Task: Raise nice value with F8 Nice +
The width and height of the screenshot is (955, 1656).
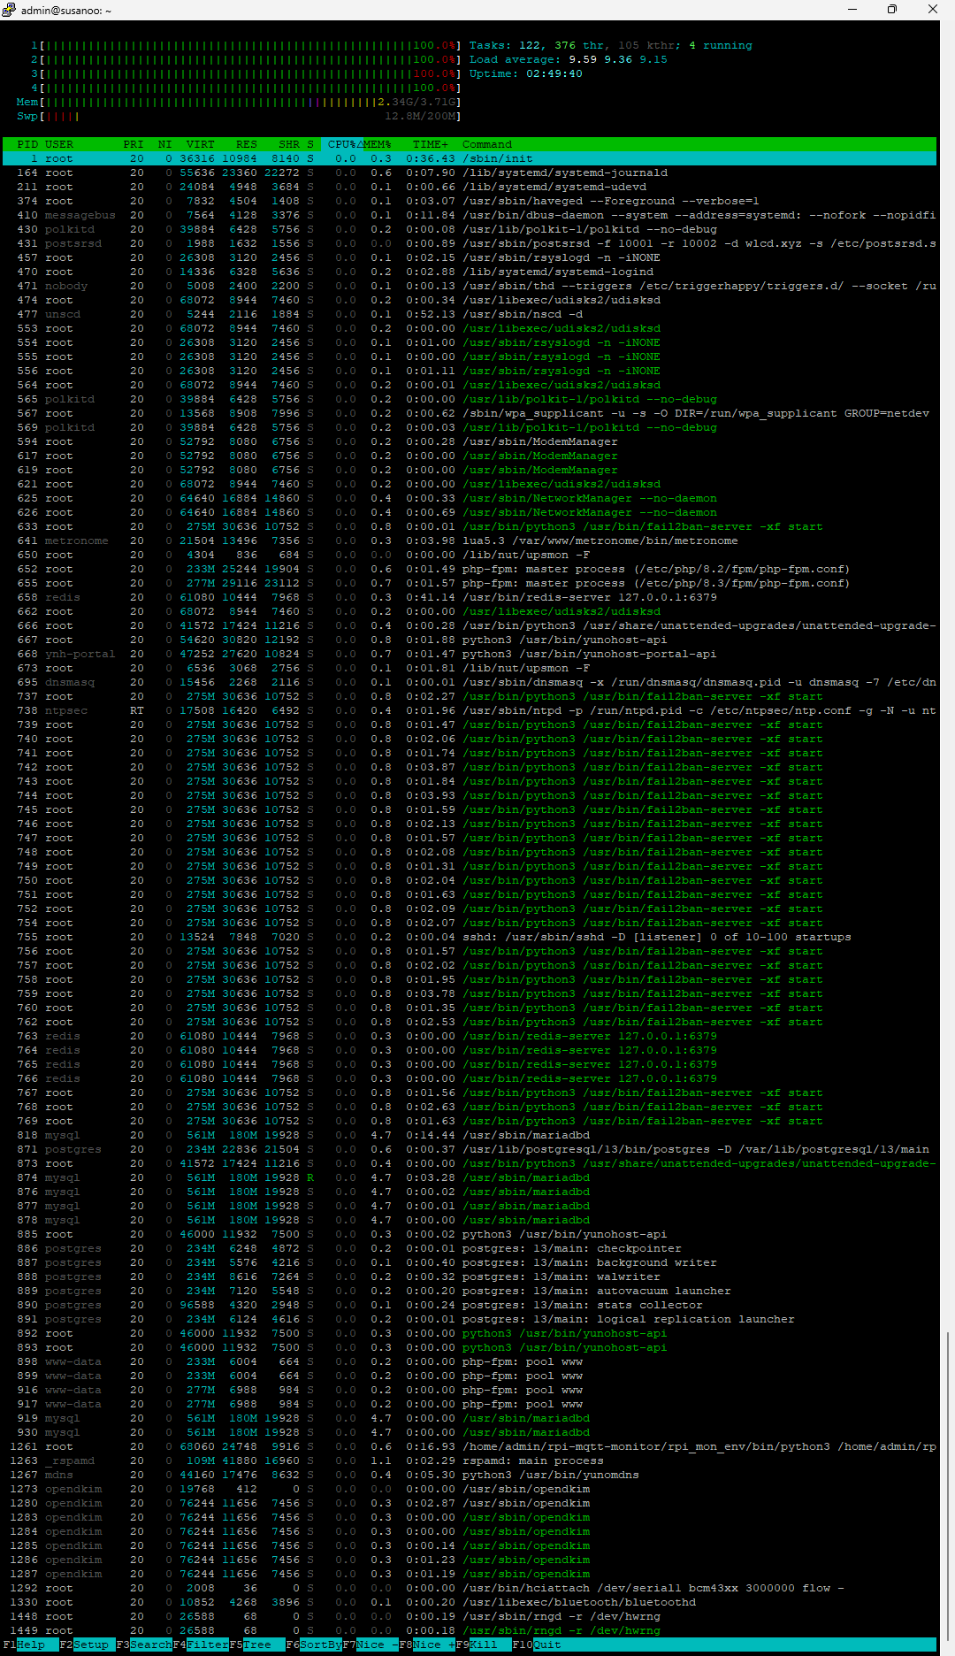Action: click(x=430, y=1644)
